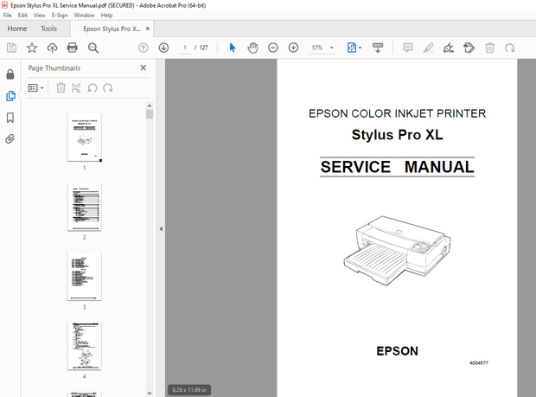Open the find text magnifier icon
This screenshot has width=536, height=397.
click(x=93, y=48)
